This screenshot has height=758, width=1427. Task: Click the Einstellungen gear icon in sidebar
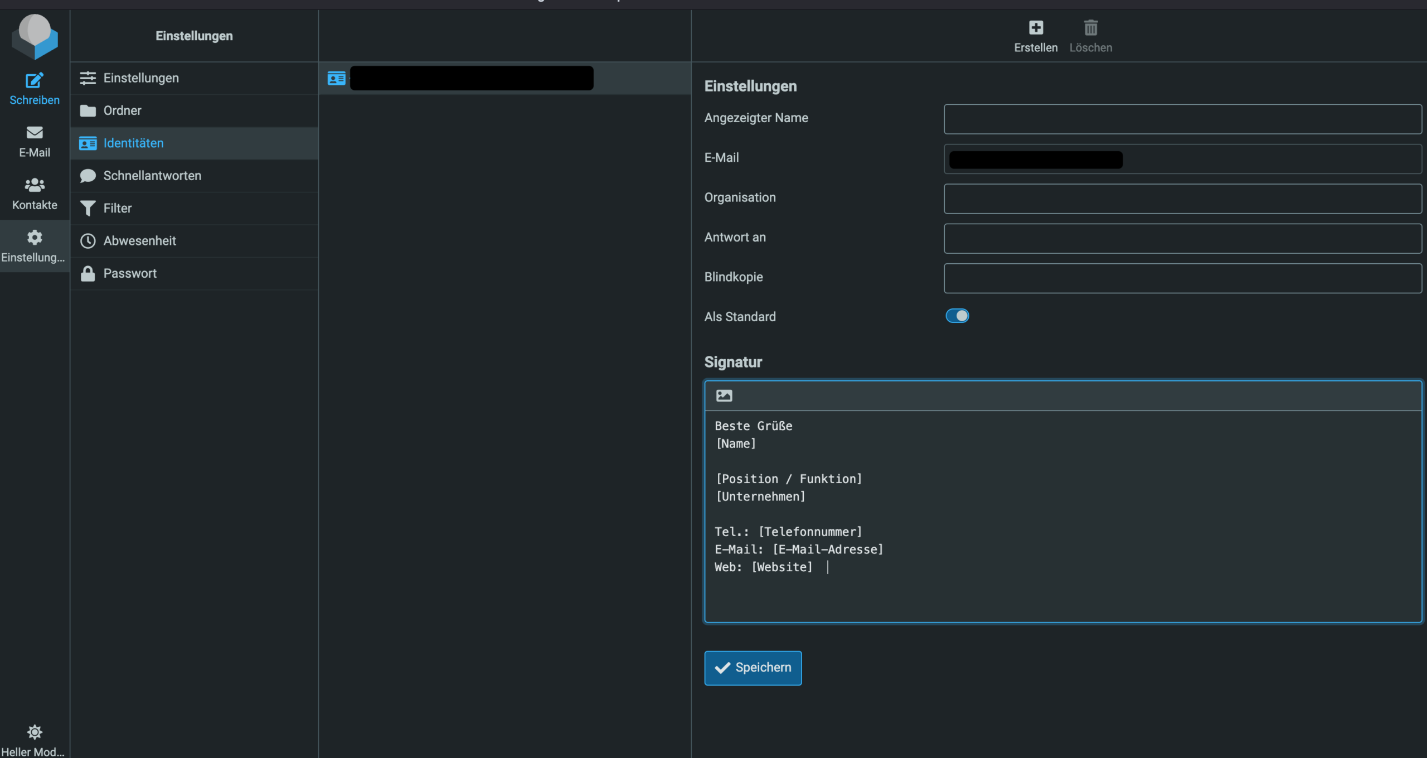(x=34, y=238)
